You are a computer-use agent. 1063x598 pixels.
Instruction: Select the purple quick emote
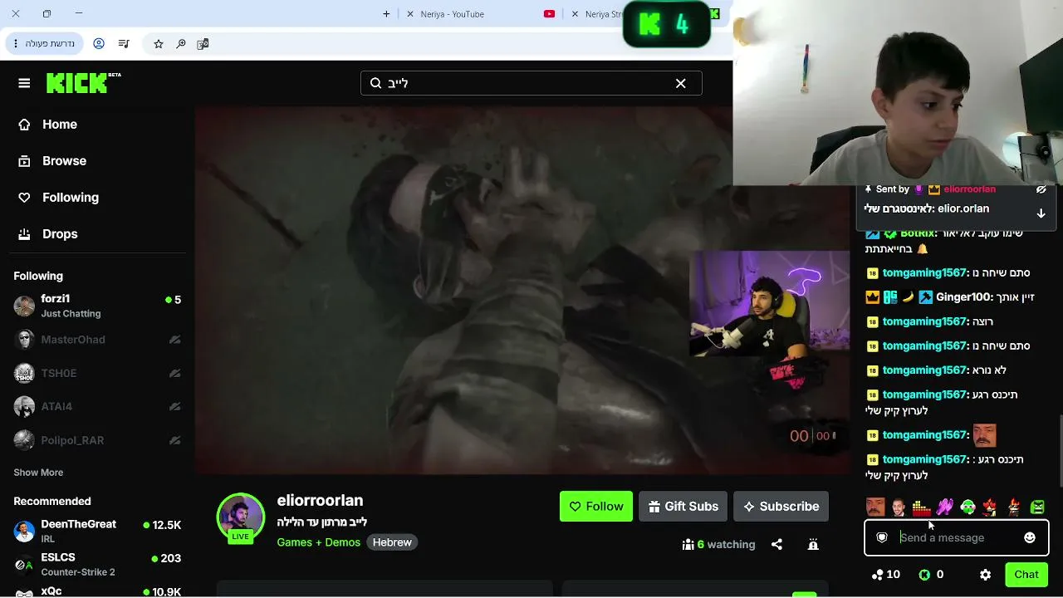[945, 507]
